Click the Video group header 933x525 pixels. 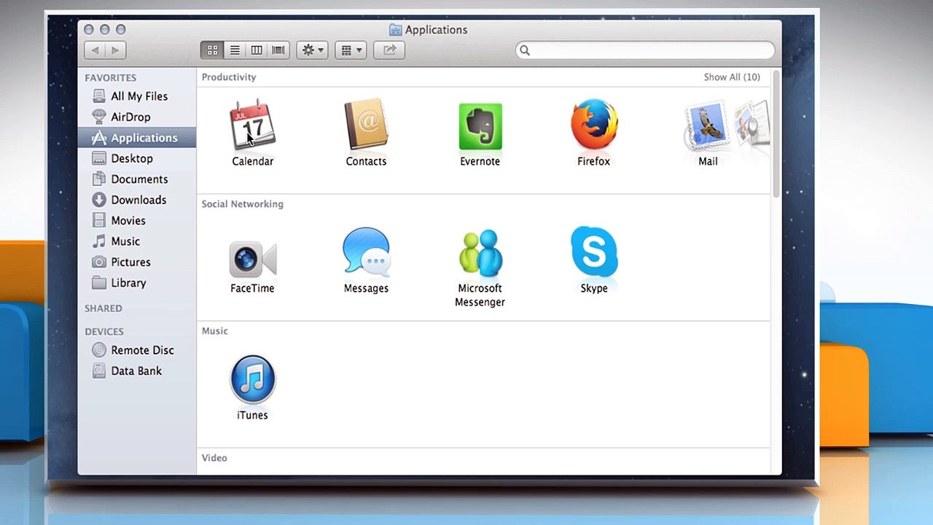click(x=214, y=458)
